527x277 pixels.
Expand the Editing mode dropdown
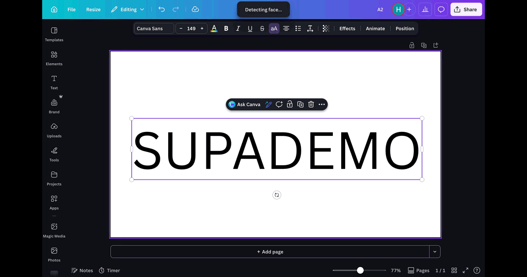pos(128,9)
